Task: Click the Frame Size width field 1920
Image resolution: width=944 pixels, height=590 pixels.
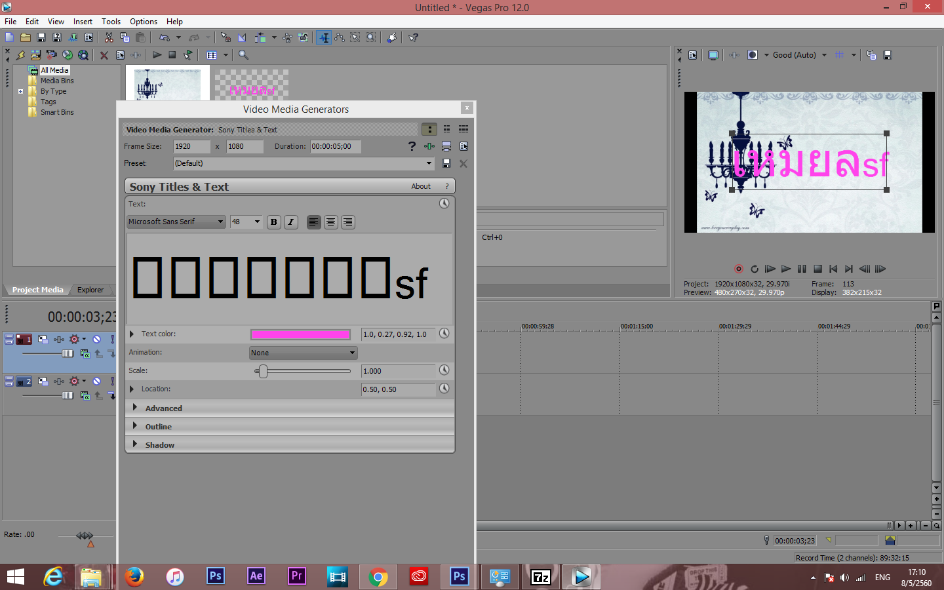Action: (x=191, y=147)
